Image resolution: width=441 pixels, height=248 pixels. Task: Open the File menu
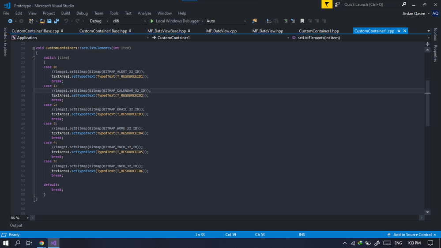click(x=6, y=13)
